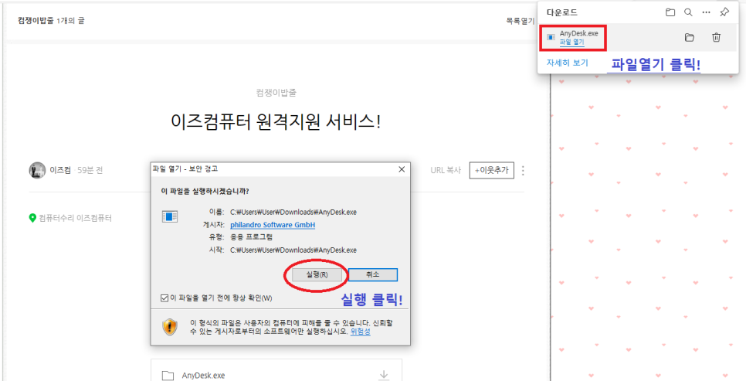Click green map pin location icon
The image size is (746, 381).
[x=32, y=219]
